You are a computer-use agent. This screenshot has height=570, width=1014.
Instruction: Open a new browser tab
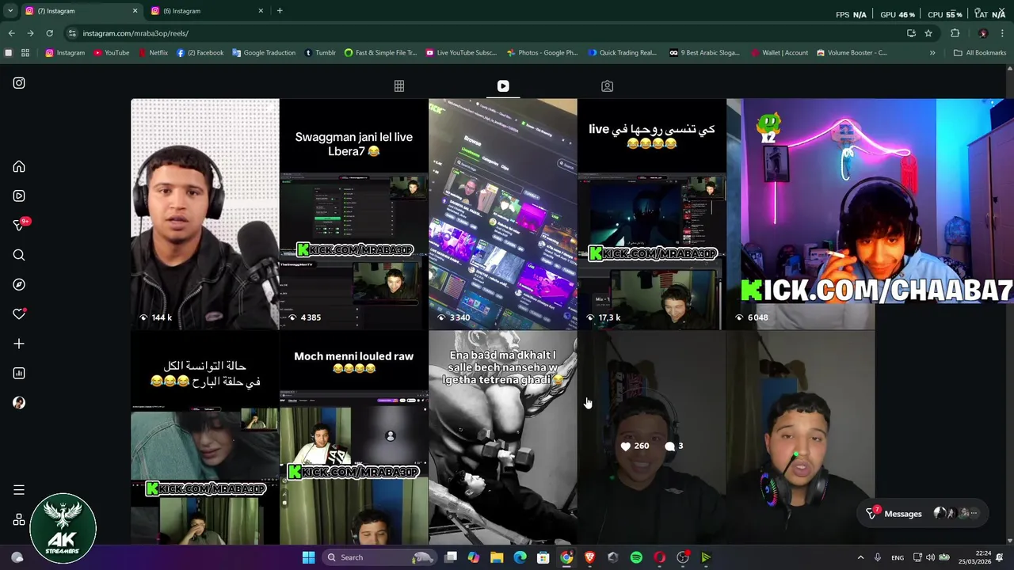coord(280,11)
